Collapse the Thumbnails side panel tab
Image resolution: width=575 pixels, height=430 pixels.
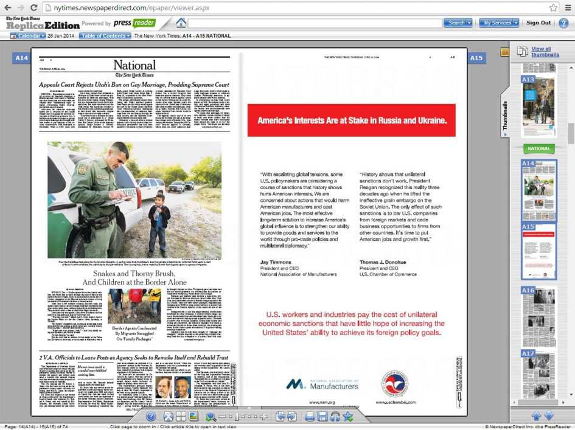click(505, 116)
